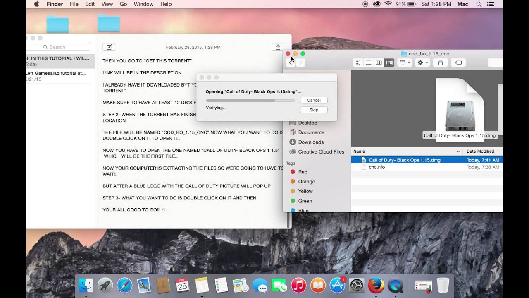Launch Firefox from the Dock
This screenshot has width=529, height=298.
click(x=376, y=285)
